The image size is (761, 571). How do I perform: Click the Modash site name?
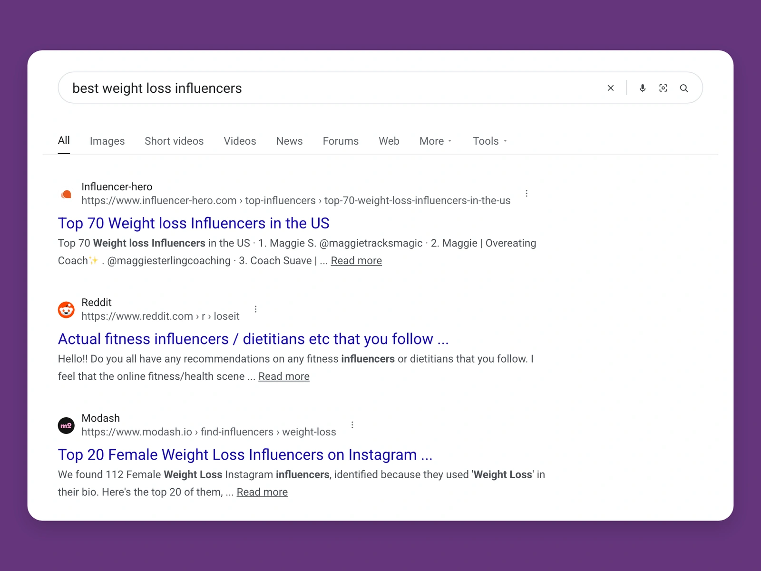[x=101, y=418]
